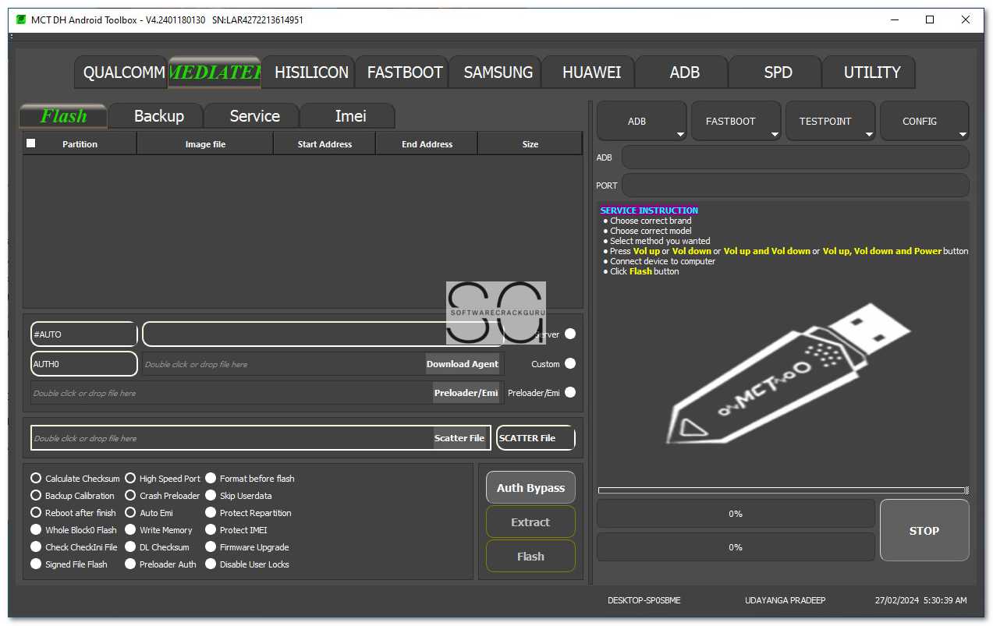
Task: Go to the HUAWEI tab
Action: (590, 73)
